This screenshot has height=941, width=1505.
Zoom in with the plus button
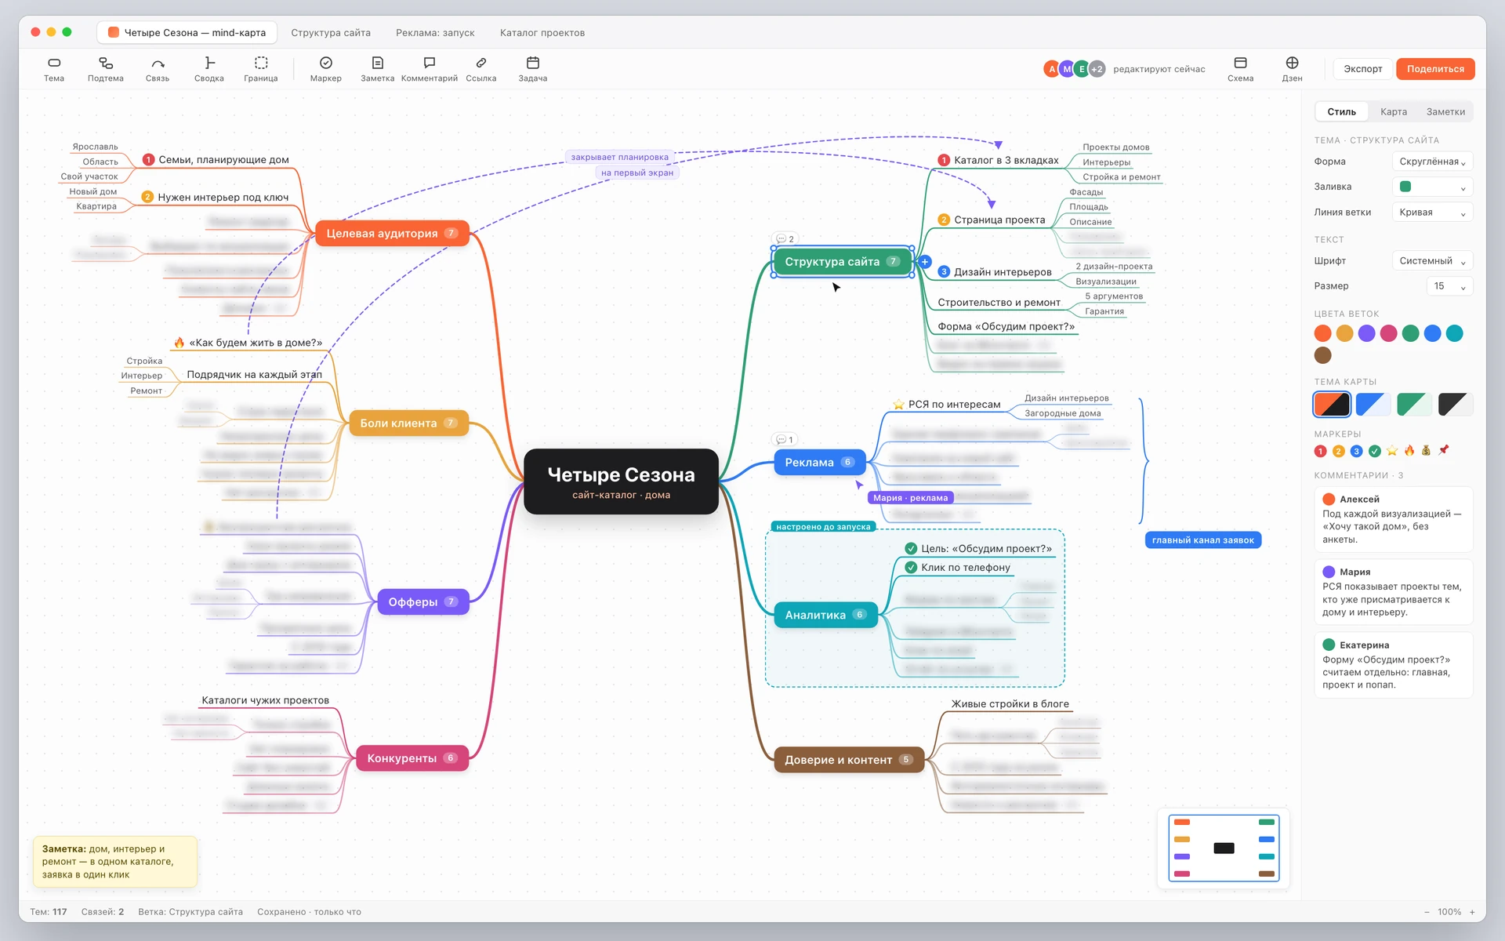pos(1472,912)
